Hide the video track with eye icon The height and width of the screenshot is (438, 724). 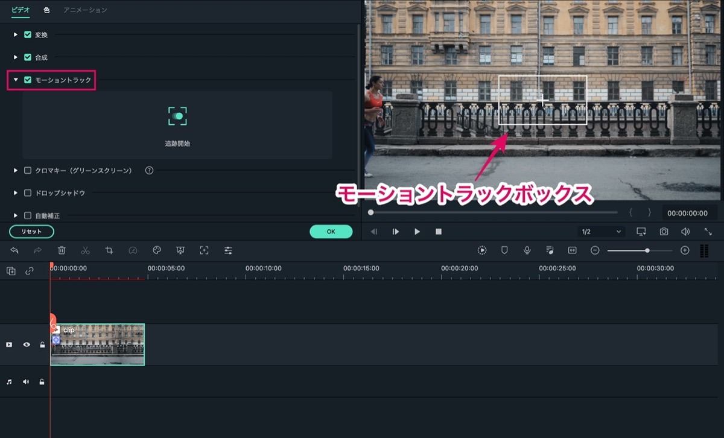coord(27,344)
